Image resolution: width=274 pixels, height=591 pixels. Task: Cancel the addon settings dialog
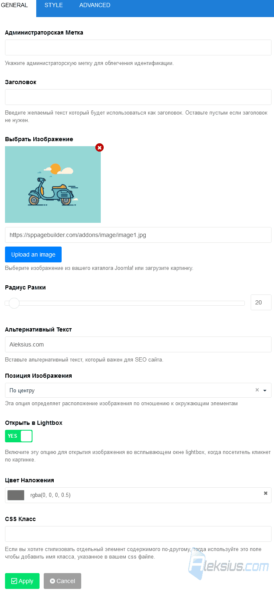click(x=62, y=581)
